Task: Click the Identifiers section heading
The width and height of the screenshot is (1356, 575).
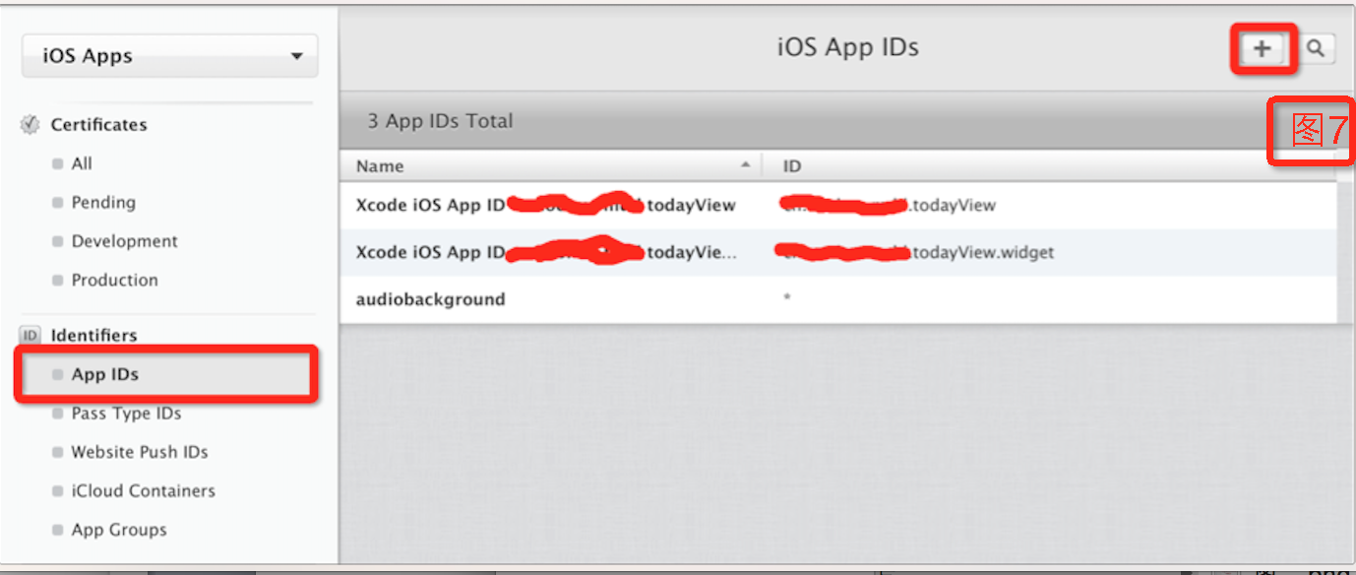Action: pyautogui.click(x=93, y=336)
